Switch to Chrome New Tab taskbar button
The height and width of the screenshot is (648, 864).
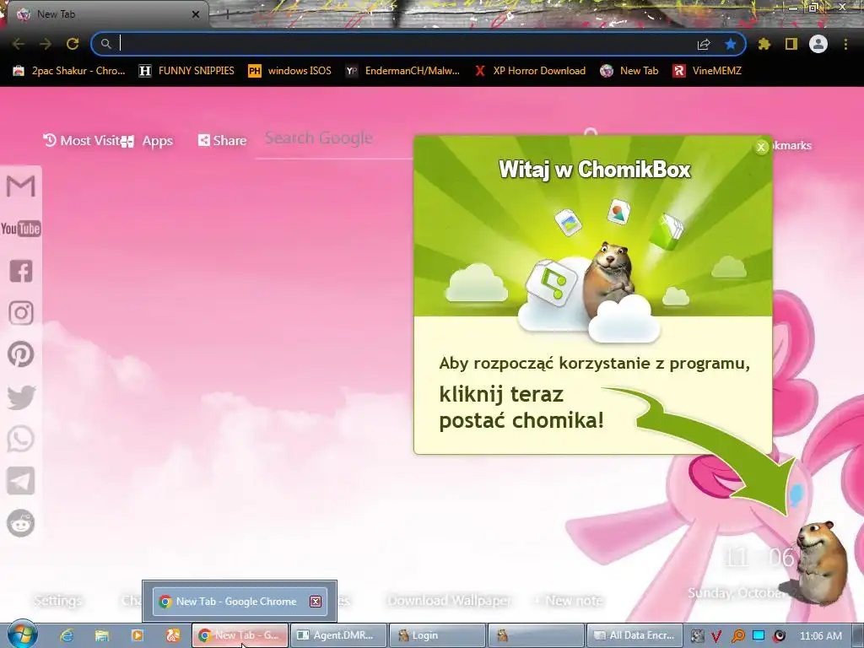point(240,635)
